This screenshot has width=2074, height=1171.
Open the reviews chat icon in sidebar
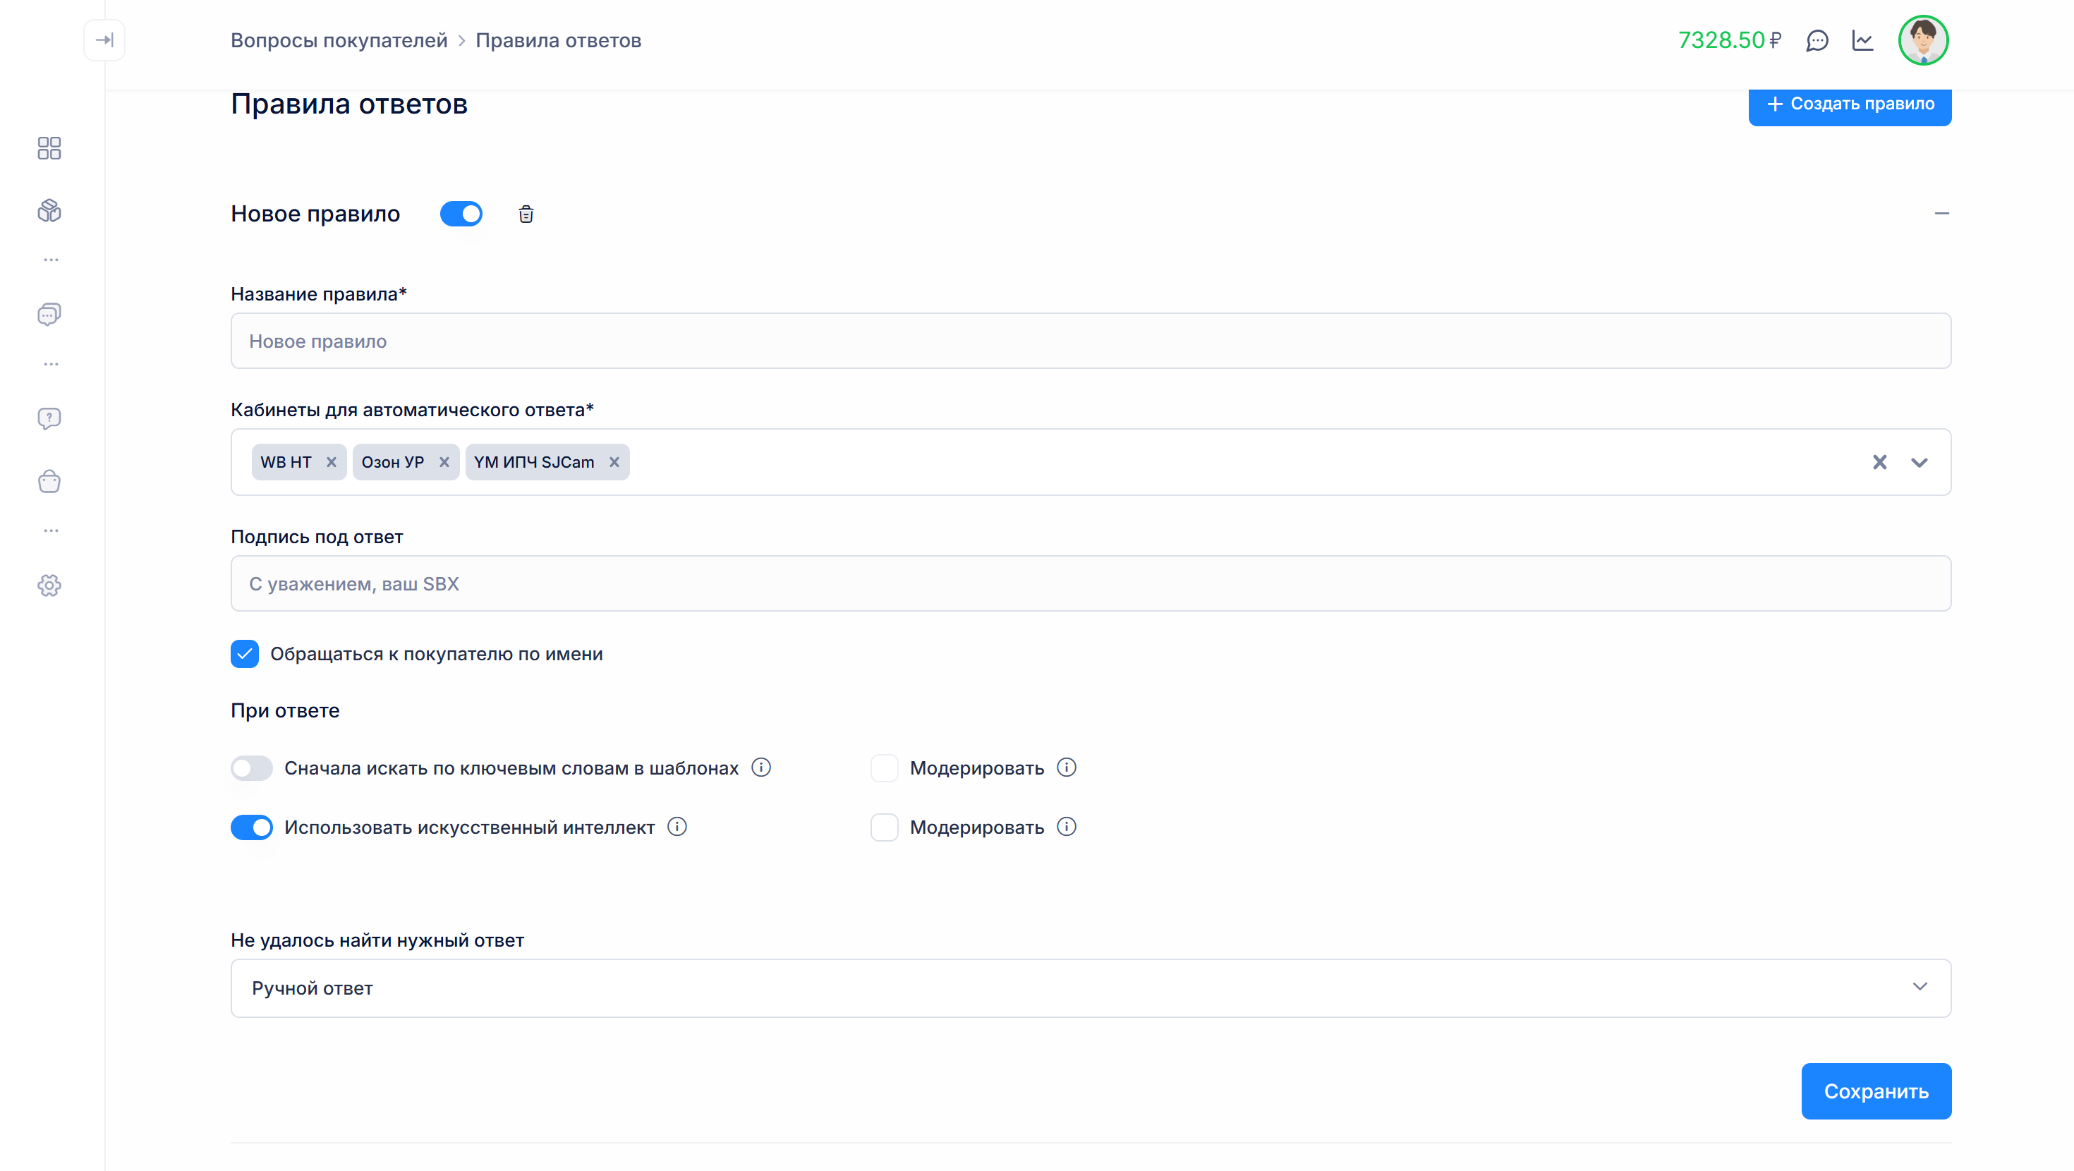click(49, 314)
